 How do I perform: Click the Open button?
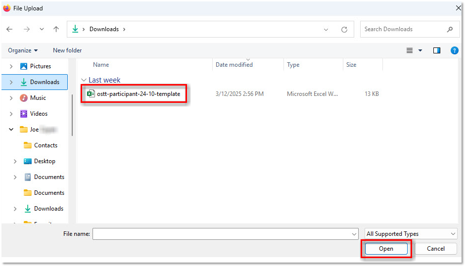pyautogui.click(x=386, y=249)
